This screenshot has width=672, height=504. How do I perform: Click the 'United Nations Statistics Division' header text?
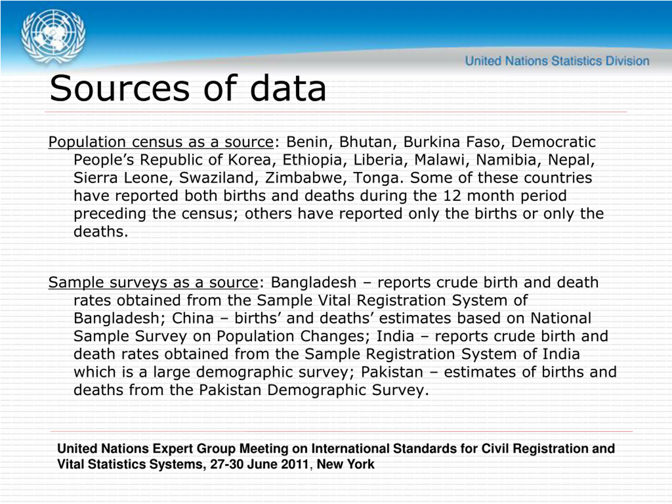tap(557, 61)
